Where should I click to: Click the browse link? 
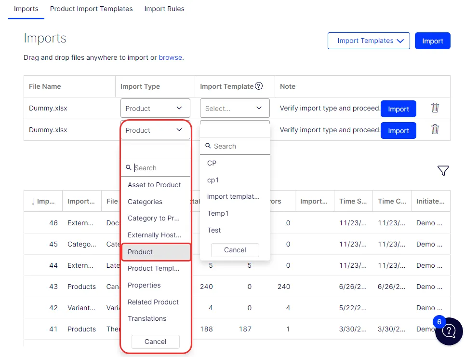click(170, 57)
